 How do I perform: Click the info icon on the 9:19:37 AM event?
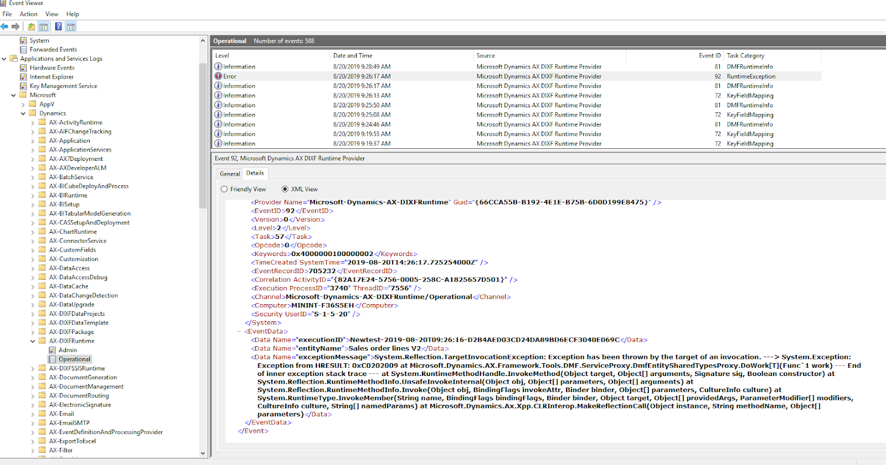pyautogui.click(x=218, y=144)
